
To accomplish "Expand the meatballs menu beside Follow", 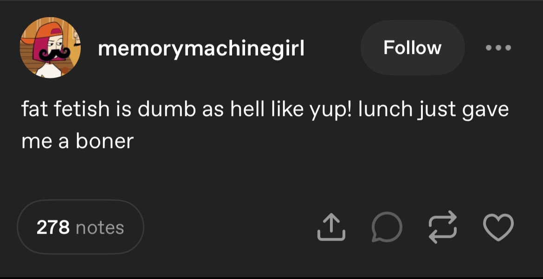I will (498, 48).
